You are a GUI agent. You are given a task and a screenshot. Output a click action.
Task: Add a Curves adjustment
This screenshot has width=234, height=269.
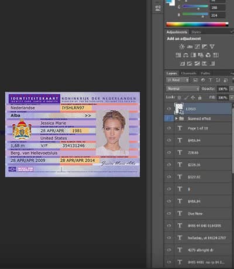pyautogui.click(x=197, y=46)
